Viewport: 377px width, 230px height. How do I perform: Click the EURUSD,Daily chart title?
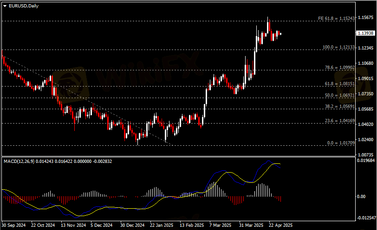point(24,6)
